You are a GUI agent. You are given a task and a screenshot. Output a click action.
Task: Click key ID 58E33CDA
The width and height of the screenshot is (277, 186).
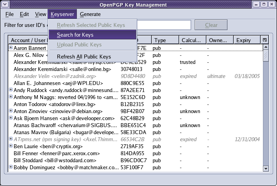[133, 133]
